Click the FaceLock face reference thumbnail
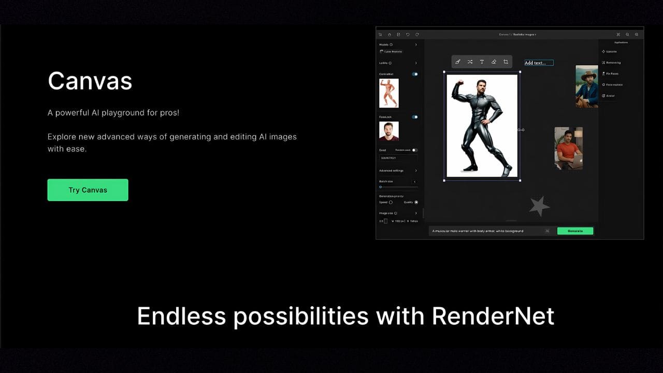Image resolution: width=663 pixels, height=373 pixels. tap(389, 131)
